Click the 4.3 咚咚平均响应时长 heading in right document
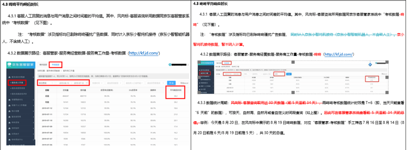Viewport: 407px width, 150px height. tap(211, 4)
